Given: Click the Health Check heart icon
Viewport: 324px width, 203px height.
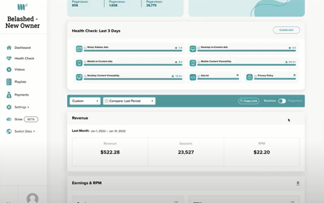Looking at the screenshot, I should click(x=9, y=58).
